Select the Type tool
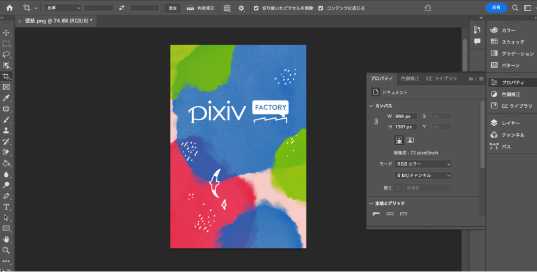 pyautogui.click(x=6, y=207)
